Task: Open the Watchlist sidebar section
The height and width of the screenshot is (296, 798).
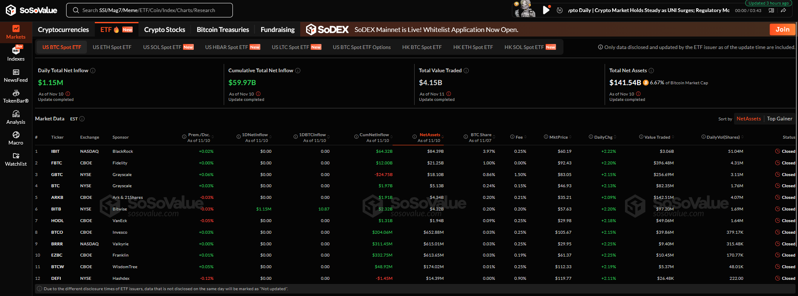Action: pyautogui.click(x=16, y=159)
